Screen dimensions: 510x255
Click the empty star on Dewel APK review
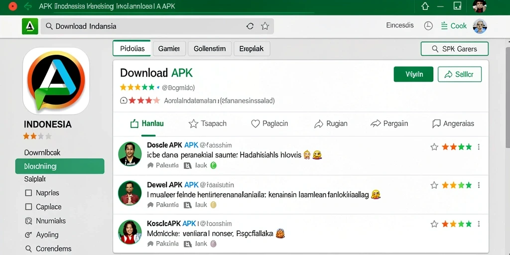point(434,185)
